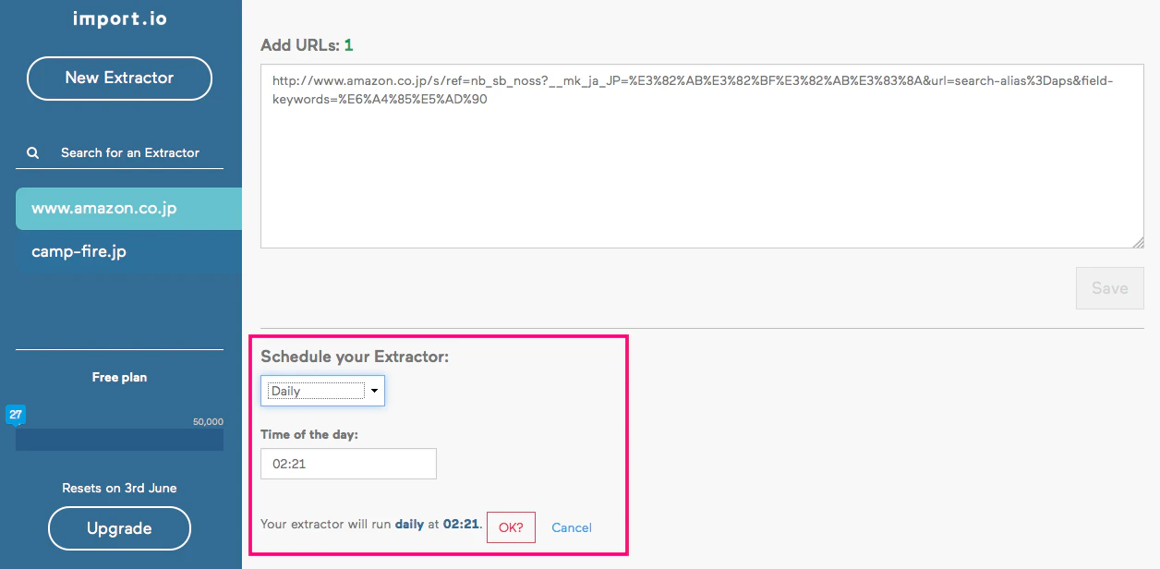Viewport: 1160px width, 569px height.
Task: Click the Free plan label
Action: tap(119, 377)
